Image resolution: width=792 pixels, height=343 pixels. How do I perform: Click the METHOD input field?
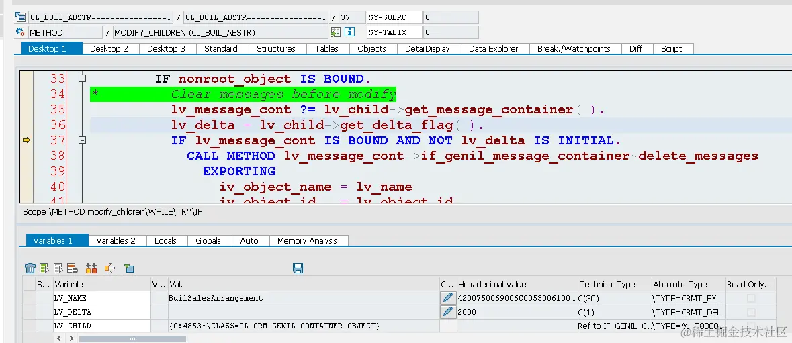click(x=65, y=32)
